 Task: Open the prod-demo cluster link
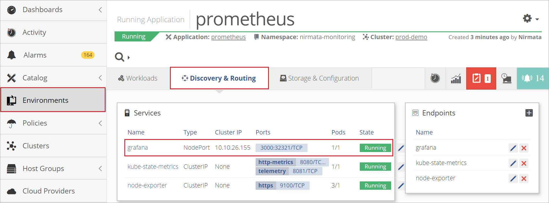tap(411, 37)
